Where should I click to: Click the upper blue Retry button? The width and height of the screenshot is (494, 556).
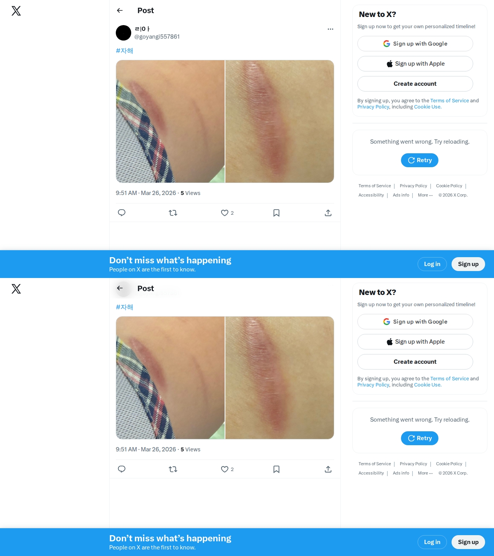(420, 160)
